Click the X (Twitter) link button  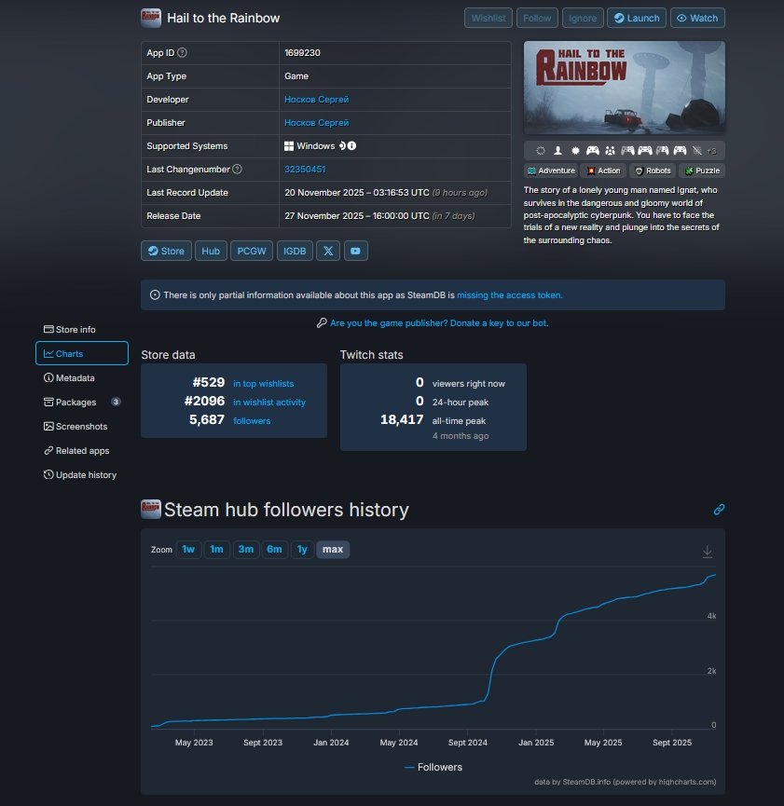(x=328, y=251)
